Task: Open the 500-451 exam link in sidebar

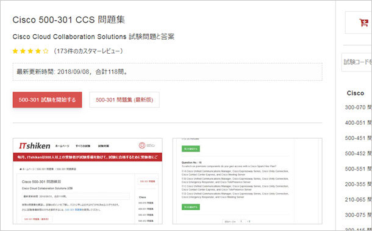Action: 358,138
